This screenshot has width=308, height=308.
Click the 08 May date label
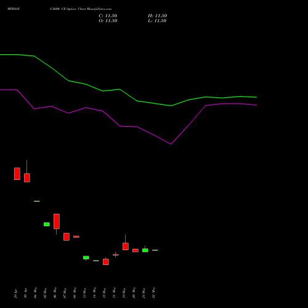coord(75,293)
